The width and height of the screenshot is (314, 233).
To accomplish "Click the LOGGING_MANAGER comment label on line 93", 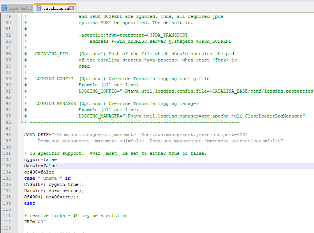I will [x=55, y=103].
